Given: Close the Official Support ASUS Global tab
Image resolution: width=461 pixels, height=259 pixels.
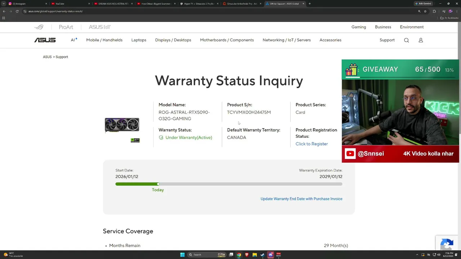Looking at the screenshot, I should click(303, 4).
